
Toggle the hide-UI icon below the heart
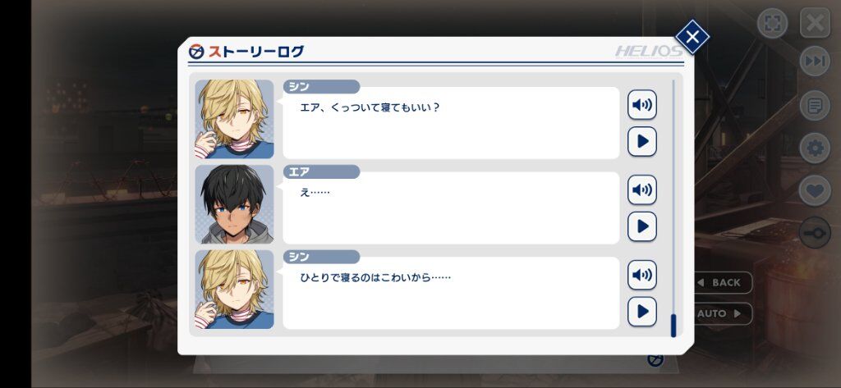coord(815,233)
